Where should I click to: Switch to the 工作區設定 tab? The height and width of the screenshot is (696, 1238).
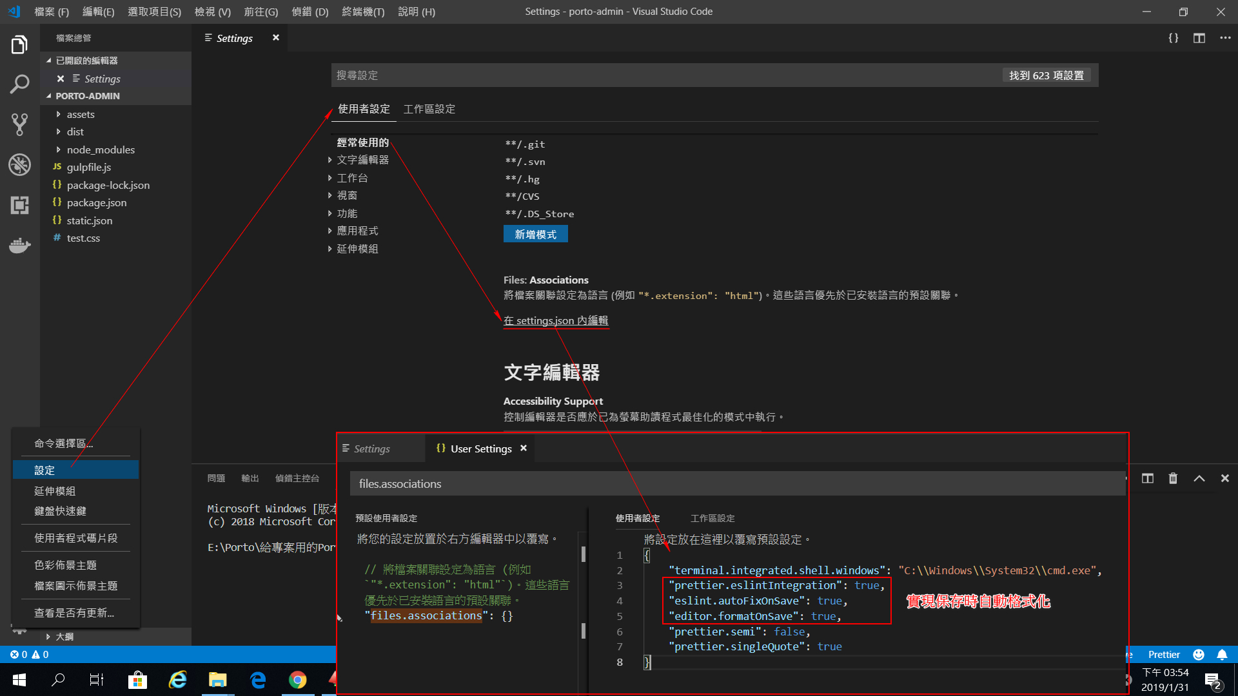(x=429, y=109)
